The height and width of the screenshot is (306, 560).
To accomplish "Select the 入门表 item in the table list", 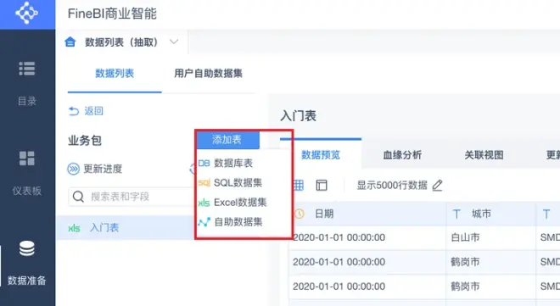I will click(x=126, y=227).
